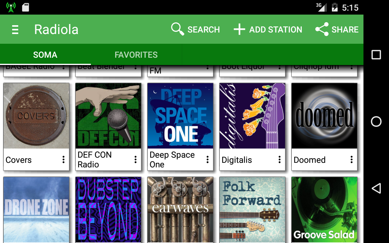The width and height of the screenshot is (389, 243).
Task: Tap the plus icon for Add Station
Action: click(x=239, y=29)
